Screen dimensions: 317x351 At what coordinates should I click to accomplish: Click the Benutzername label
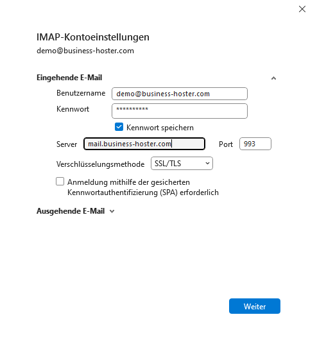(81, 93)
